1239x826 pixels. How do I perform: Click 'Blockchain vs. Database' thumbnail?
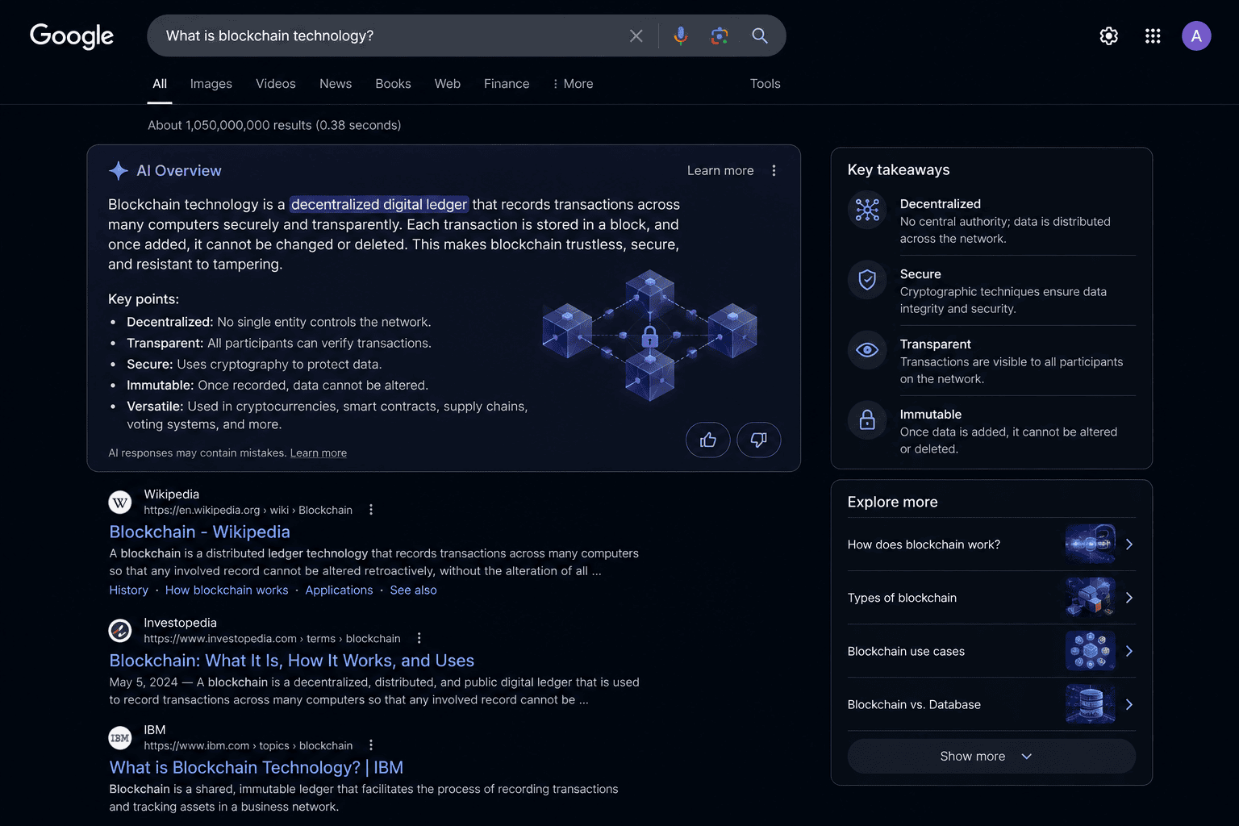point(1091,704)
